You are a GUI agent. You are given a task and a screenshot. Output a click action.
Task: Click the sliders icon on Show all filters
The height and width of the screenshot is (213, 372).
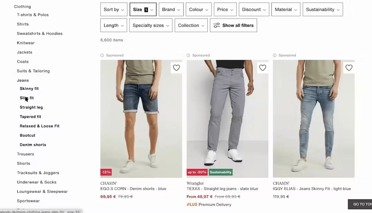(x=217, y=25)
